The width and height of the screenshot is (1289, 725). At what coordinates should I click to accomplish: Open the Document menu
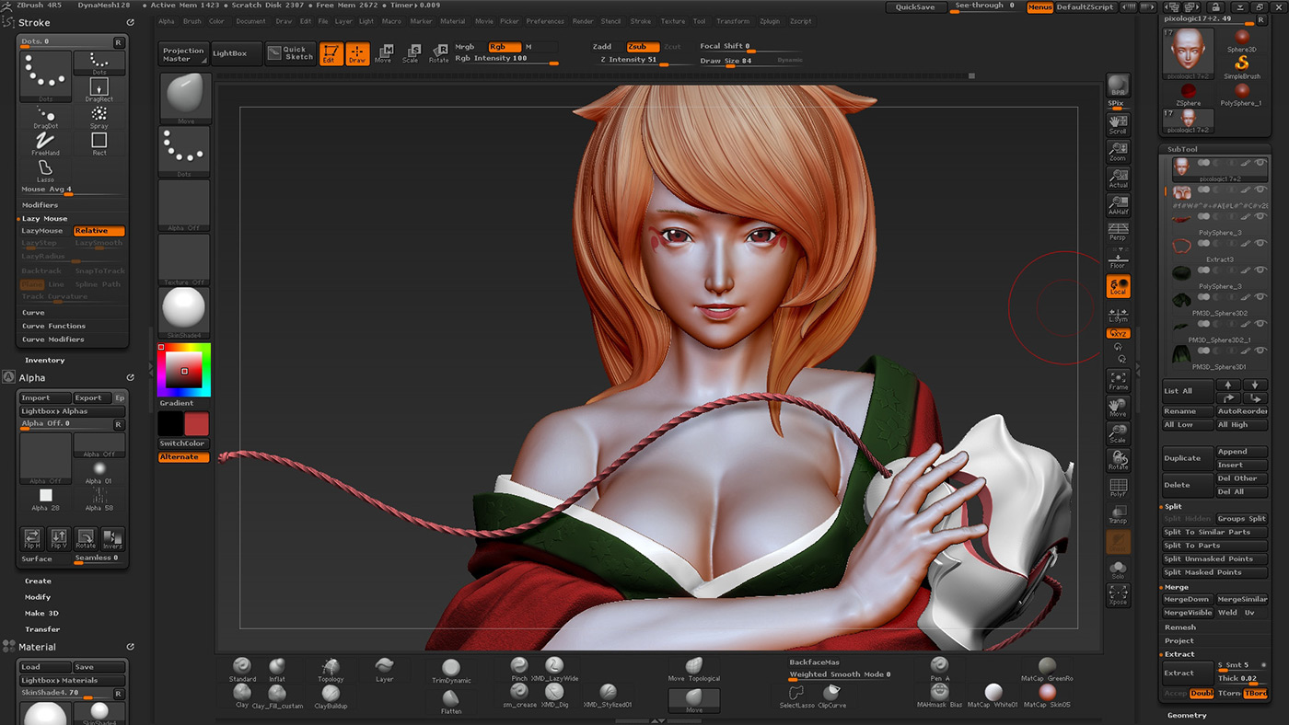pos(250,21)
